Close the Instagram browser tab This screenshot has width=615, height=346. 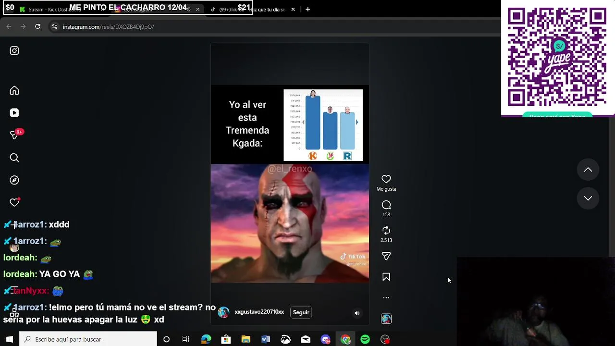pos(197,9)
